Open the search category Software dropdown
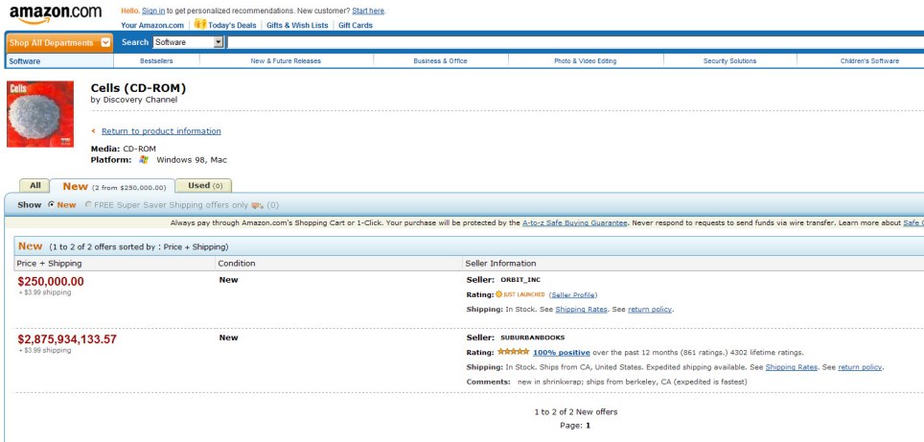The image size is (924, 442). pos(189,42)
